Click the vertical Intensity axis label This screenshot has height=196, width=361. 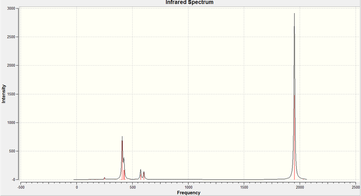[x=4, y=94]
